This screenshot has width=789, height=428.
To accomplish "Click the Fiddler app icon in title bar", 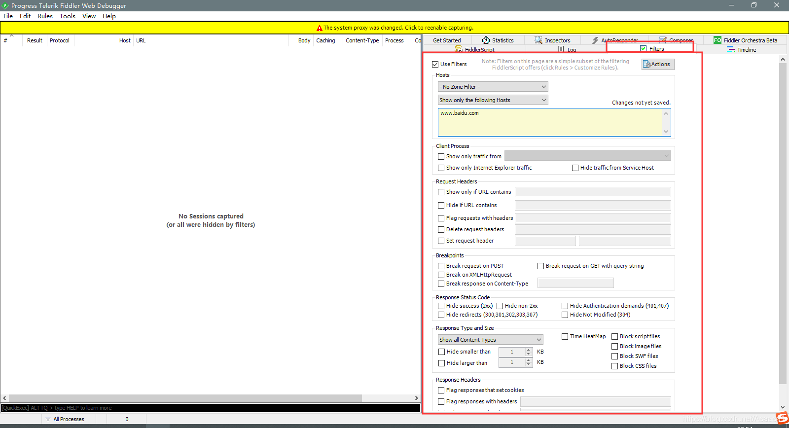I will click(5, 5).
